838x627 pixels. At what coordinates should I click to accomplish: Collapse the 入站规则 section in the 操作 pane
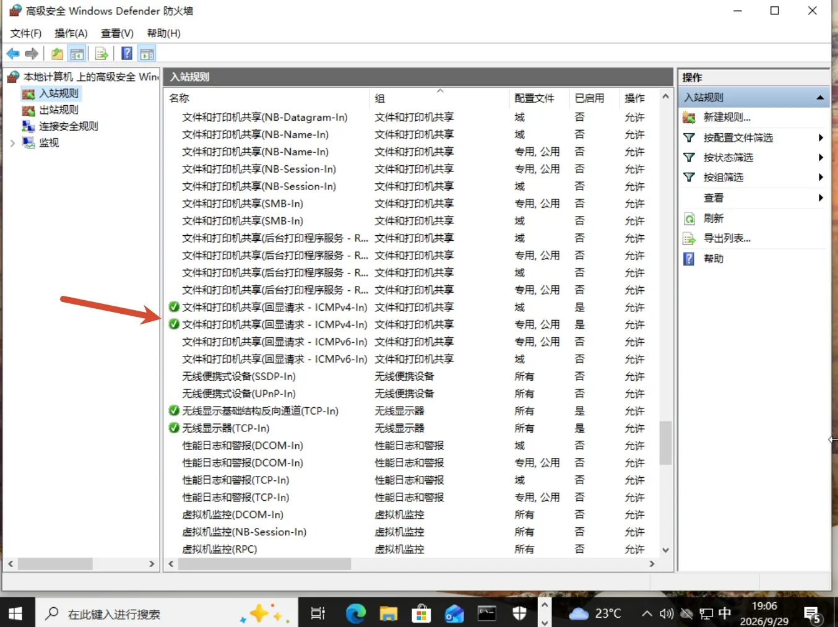pyautogui.click(x=820, y=97)
